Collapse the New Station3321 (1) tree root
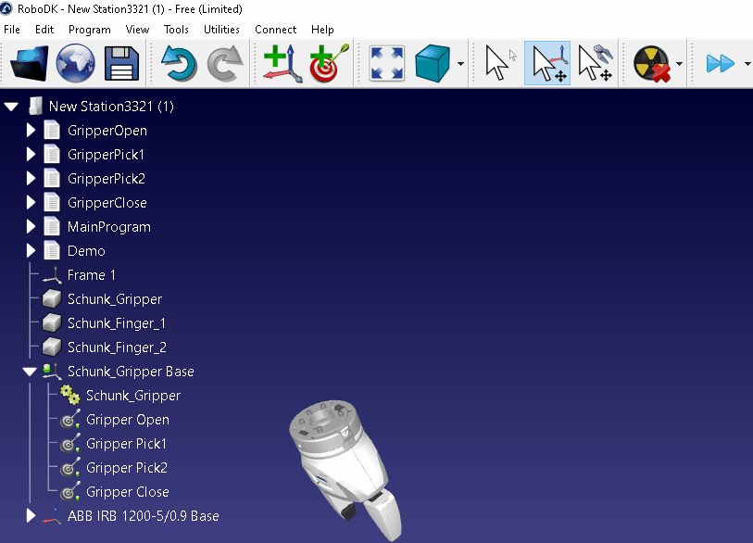This screenshot has width=753, height=543. point(11,107)
